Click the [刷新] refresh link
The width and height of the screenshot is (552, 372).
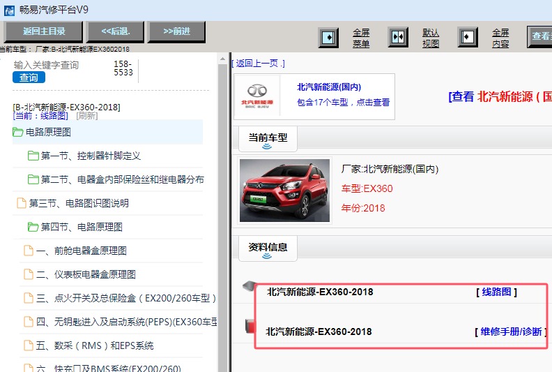tap(87, 116)
